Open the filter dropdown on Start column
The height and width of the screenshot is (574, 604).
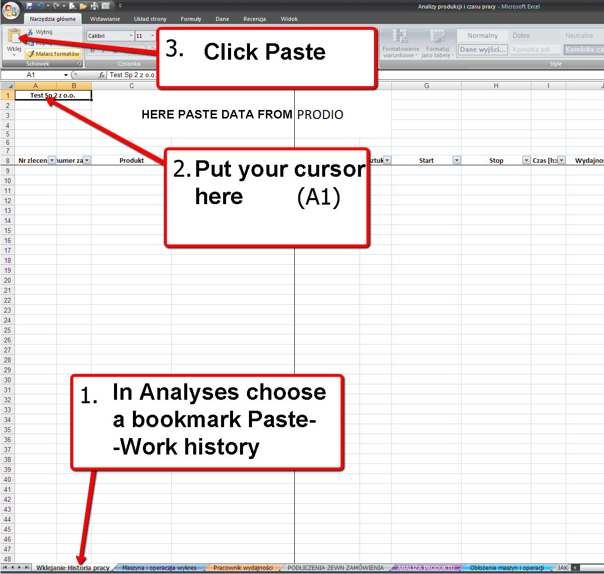point(457,160)
